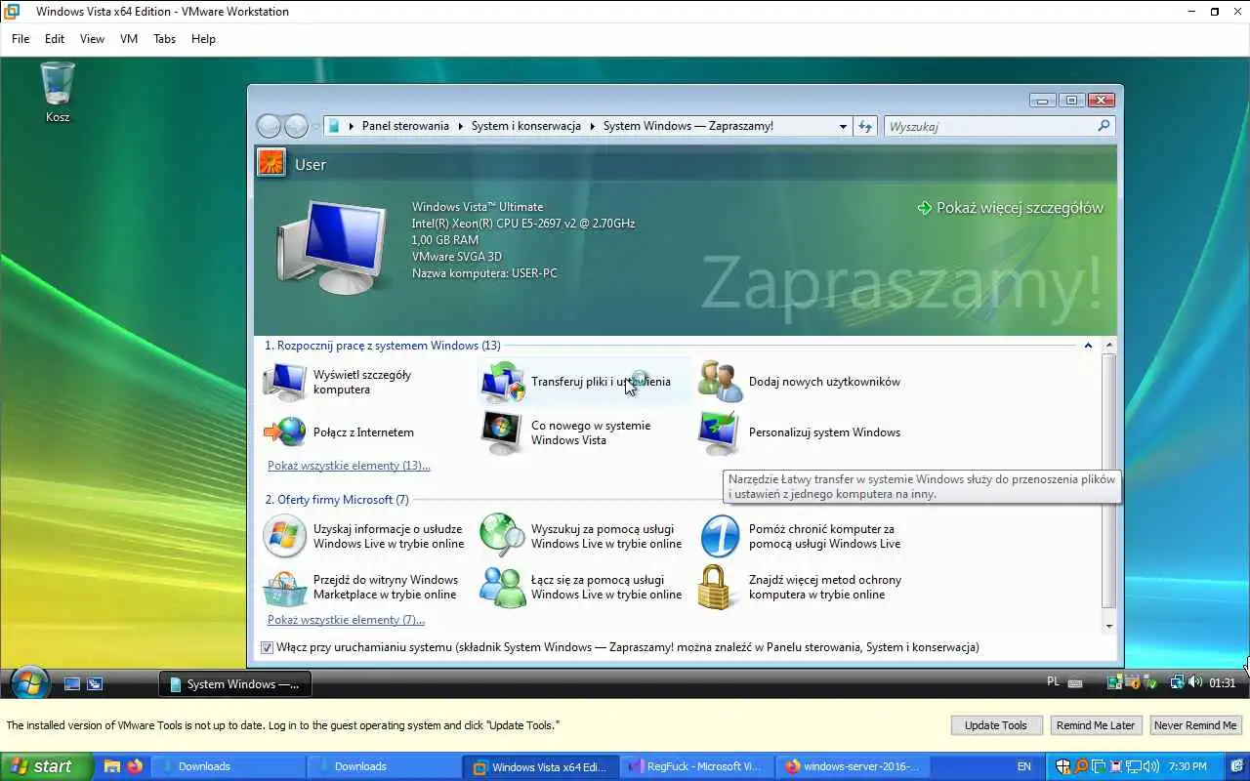Click the search magnifier icon in Wyszukaj box
The width and height of the screenshot is (1250, 781).
(x=1104, y=126)
